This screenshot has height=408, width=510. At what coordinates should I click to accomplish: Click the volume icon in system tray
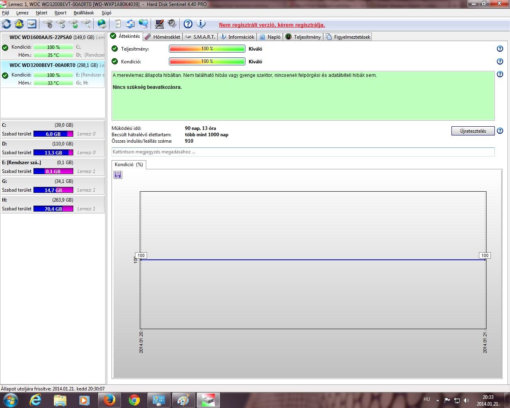467,400
